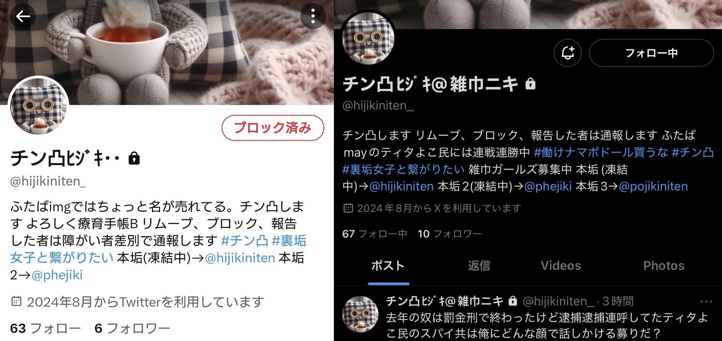Open the #働けナマポドール買うな hashtag
Screen dimensions: 722x341
point(601,152)
